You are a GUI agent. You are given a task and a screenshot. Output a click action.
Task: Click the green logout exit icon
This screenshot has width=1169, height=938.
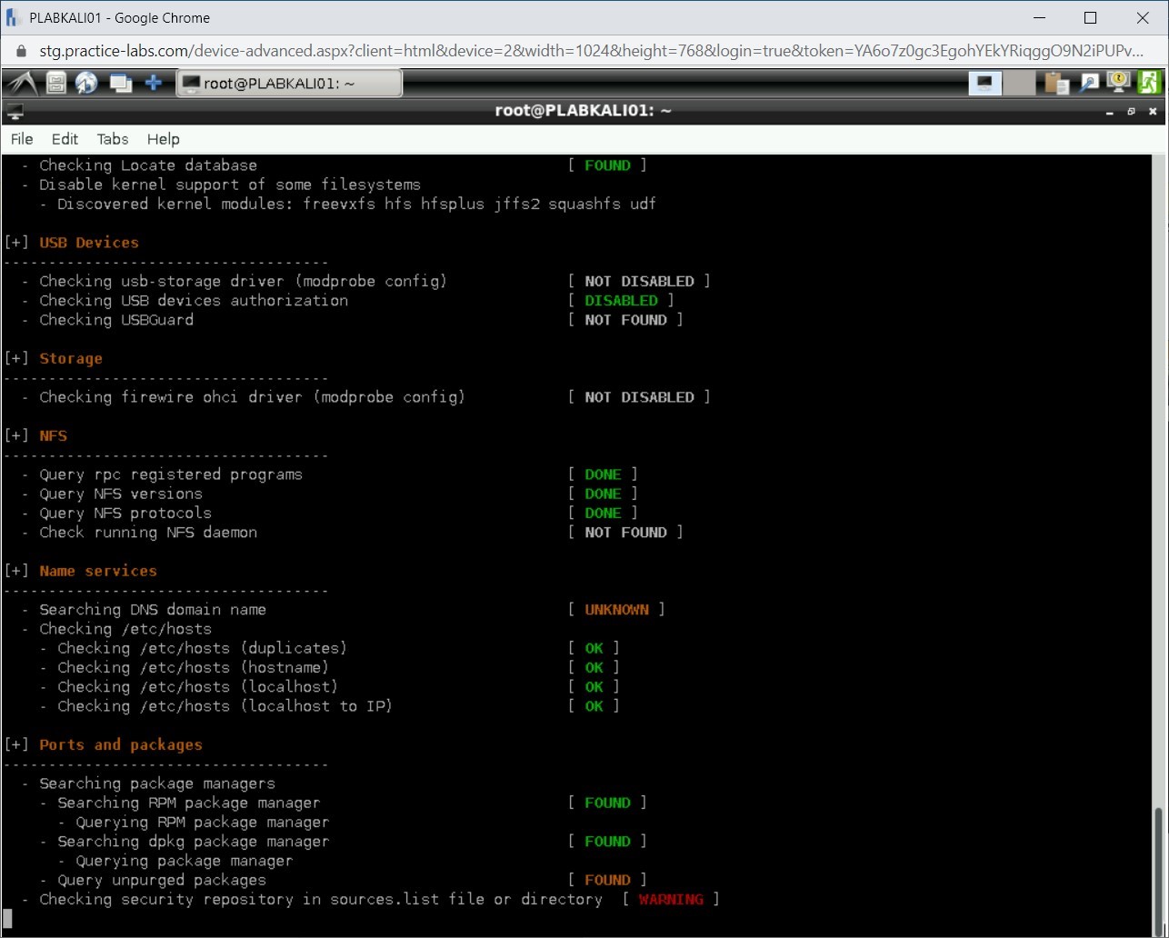1149,84
